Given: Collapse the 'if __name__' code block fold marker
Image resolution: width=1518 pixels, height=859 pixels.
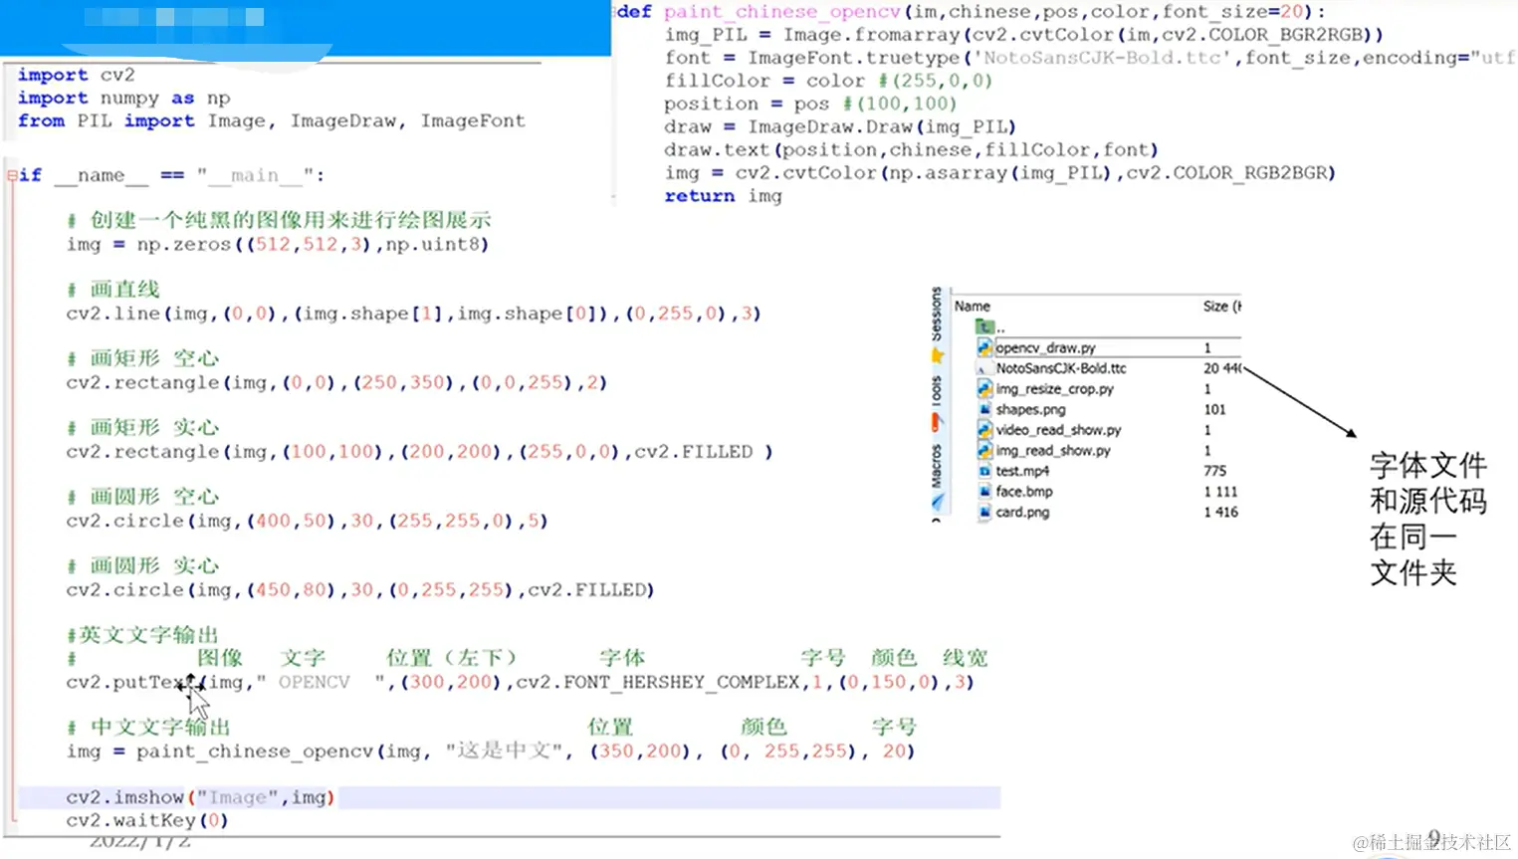Looking at the screenshot, I should coord(12,175).
